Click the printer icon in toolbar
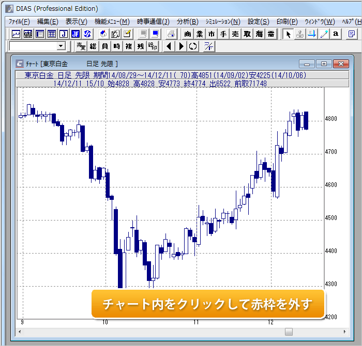This screenshot has height=346, width=362. [x=171, y=34]
